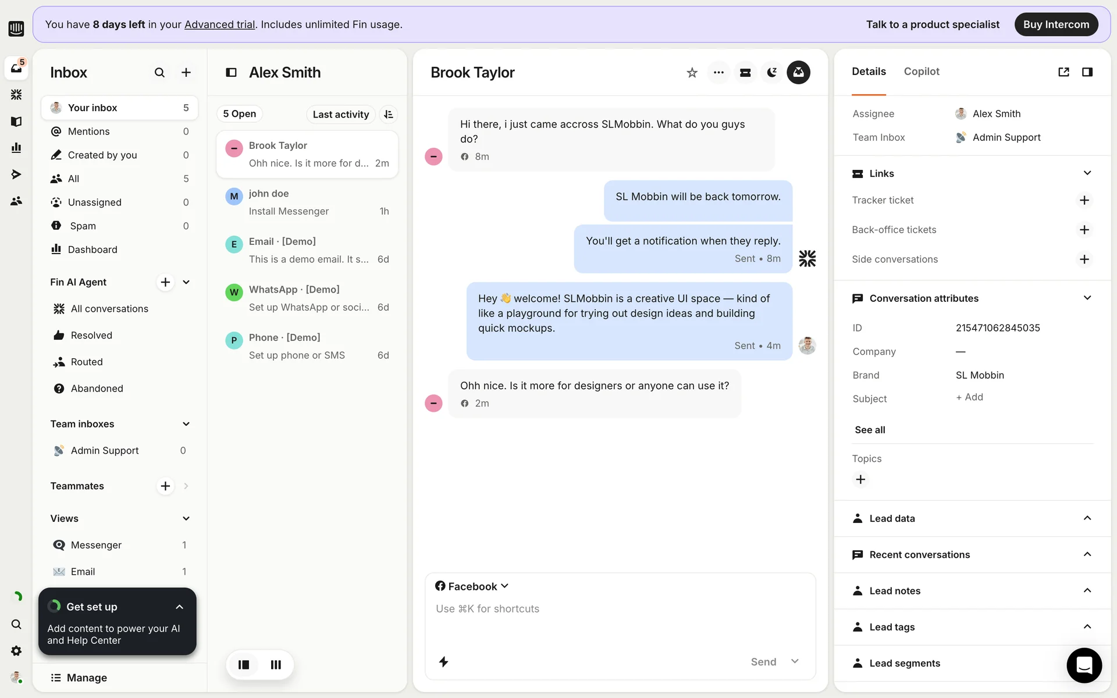Open the Mentions inbox folder

click(x=89, y=131)
